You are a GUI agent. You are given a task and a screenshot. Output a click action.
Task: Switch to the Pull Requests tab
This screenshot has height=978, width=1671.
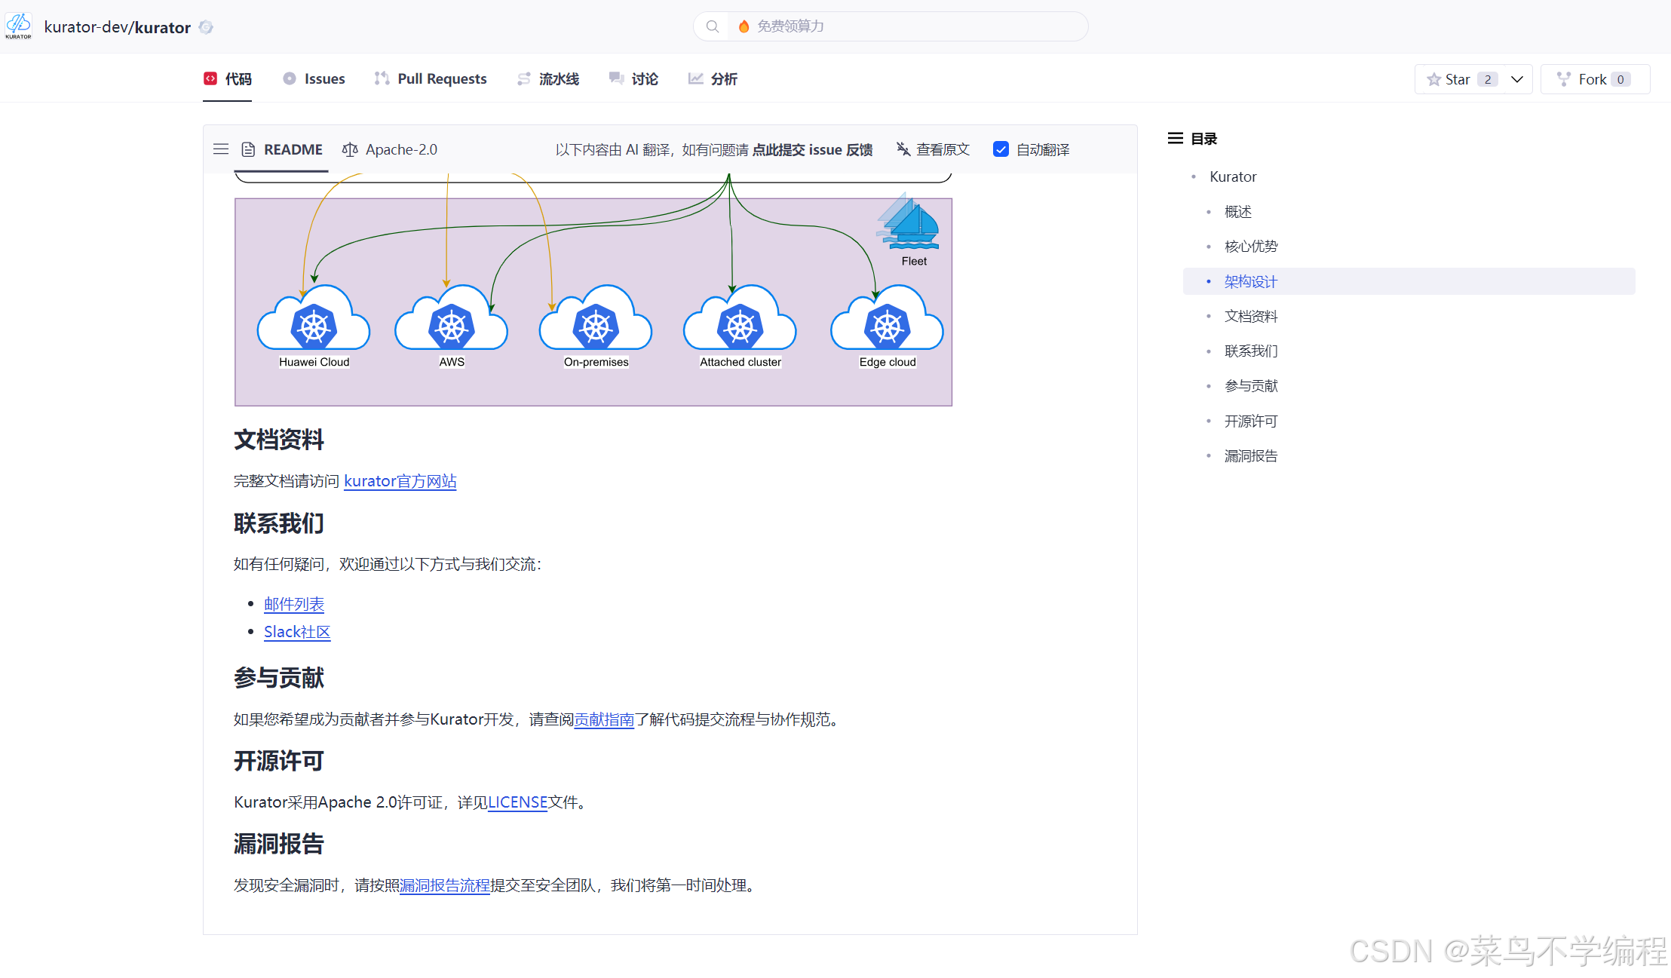431,78
